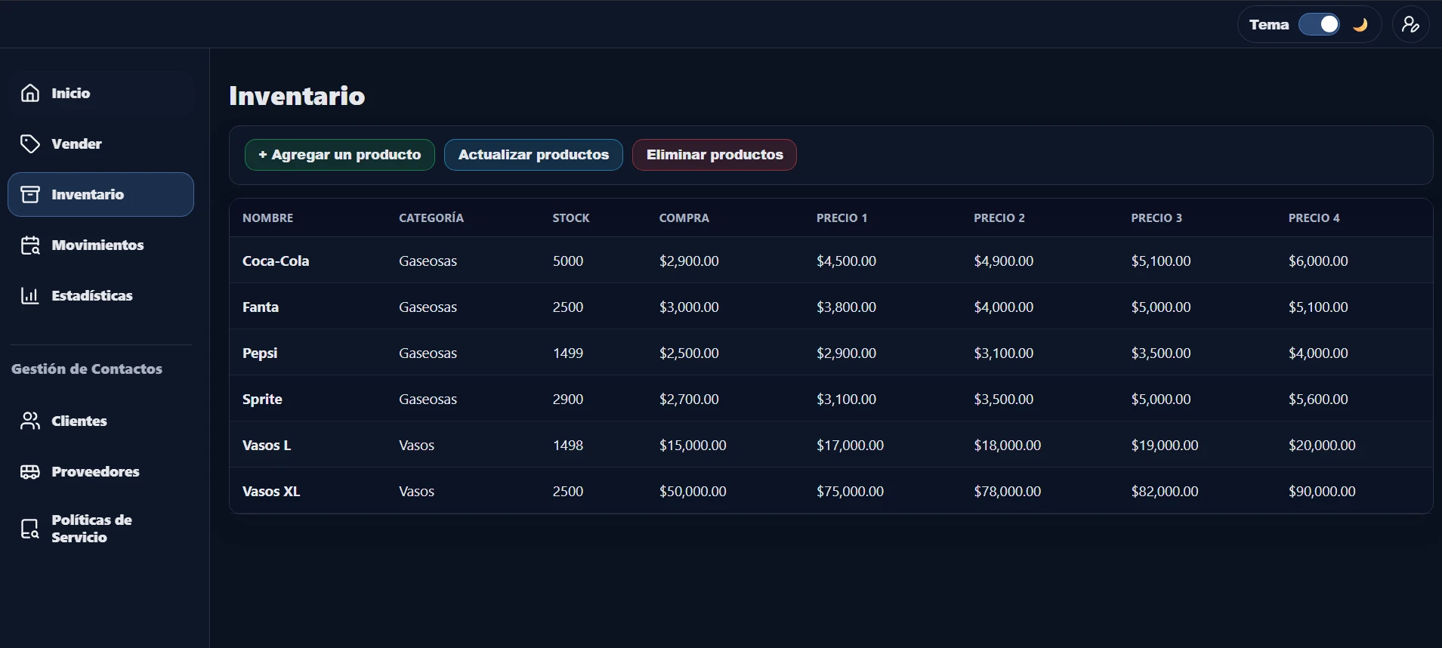This screenshot has width=1442, height=648.
Task: Click the PRECIO 1 column header
Action: click(x=841, y=218)
